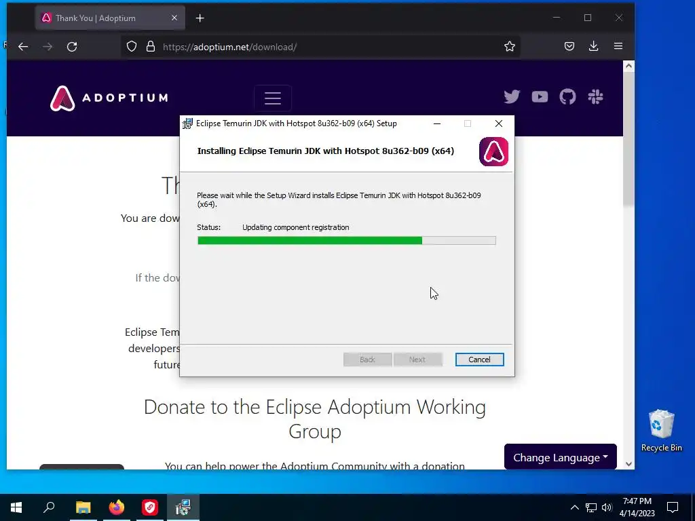Select the installer taskbar icon

(183, 507)
